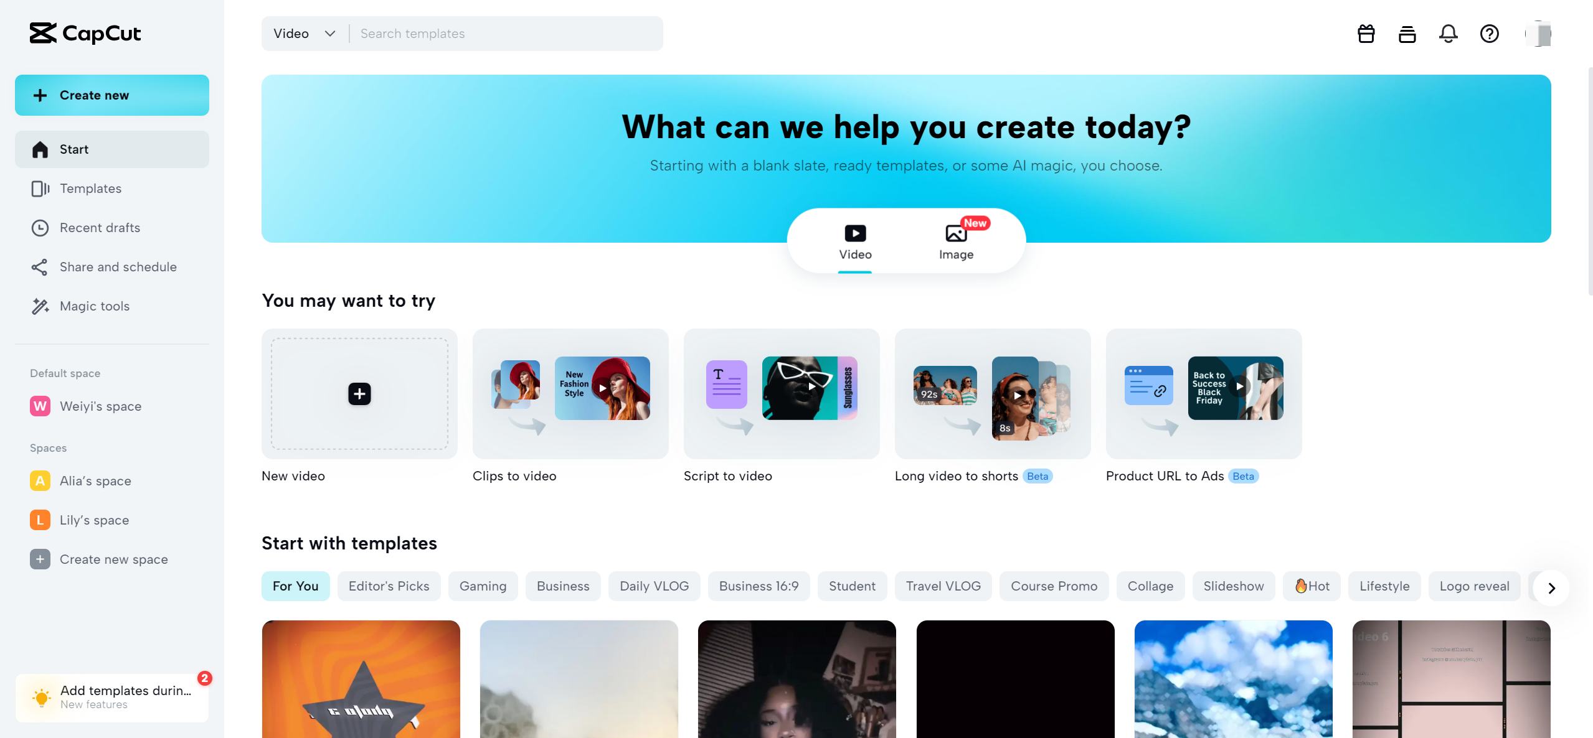Click the next arrow on template categories
Screen dimensions: 1593x738
pos(1551,587)
